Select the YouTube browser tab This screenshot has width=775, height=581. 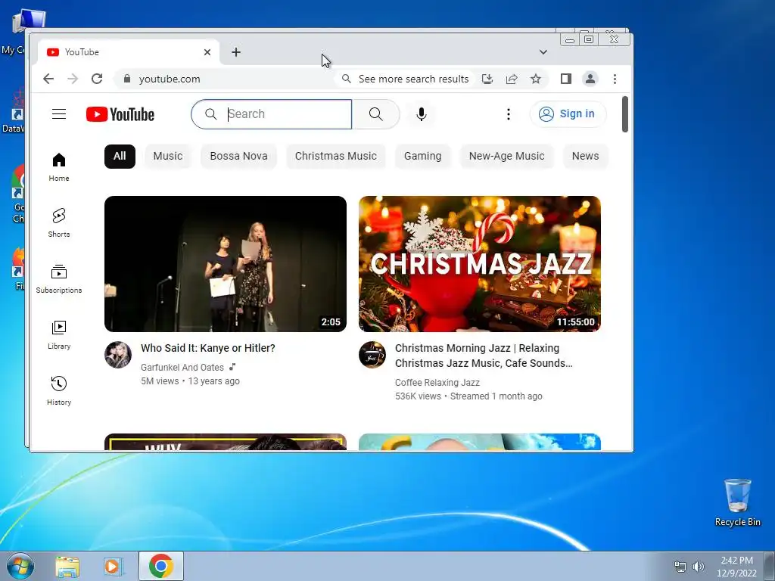click(129, 52)
